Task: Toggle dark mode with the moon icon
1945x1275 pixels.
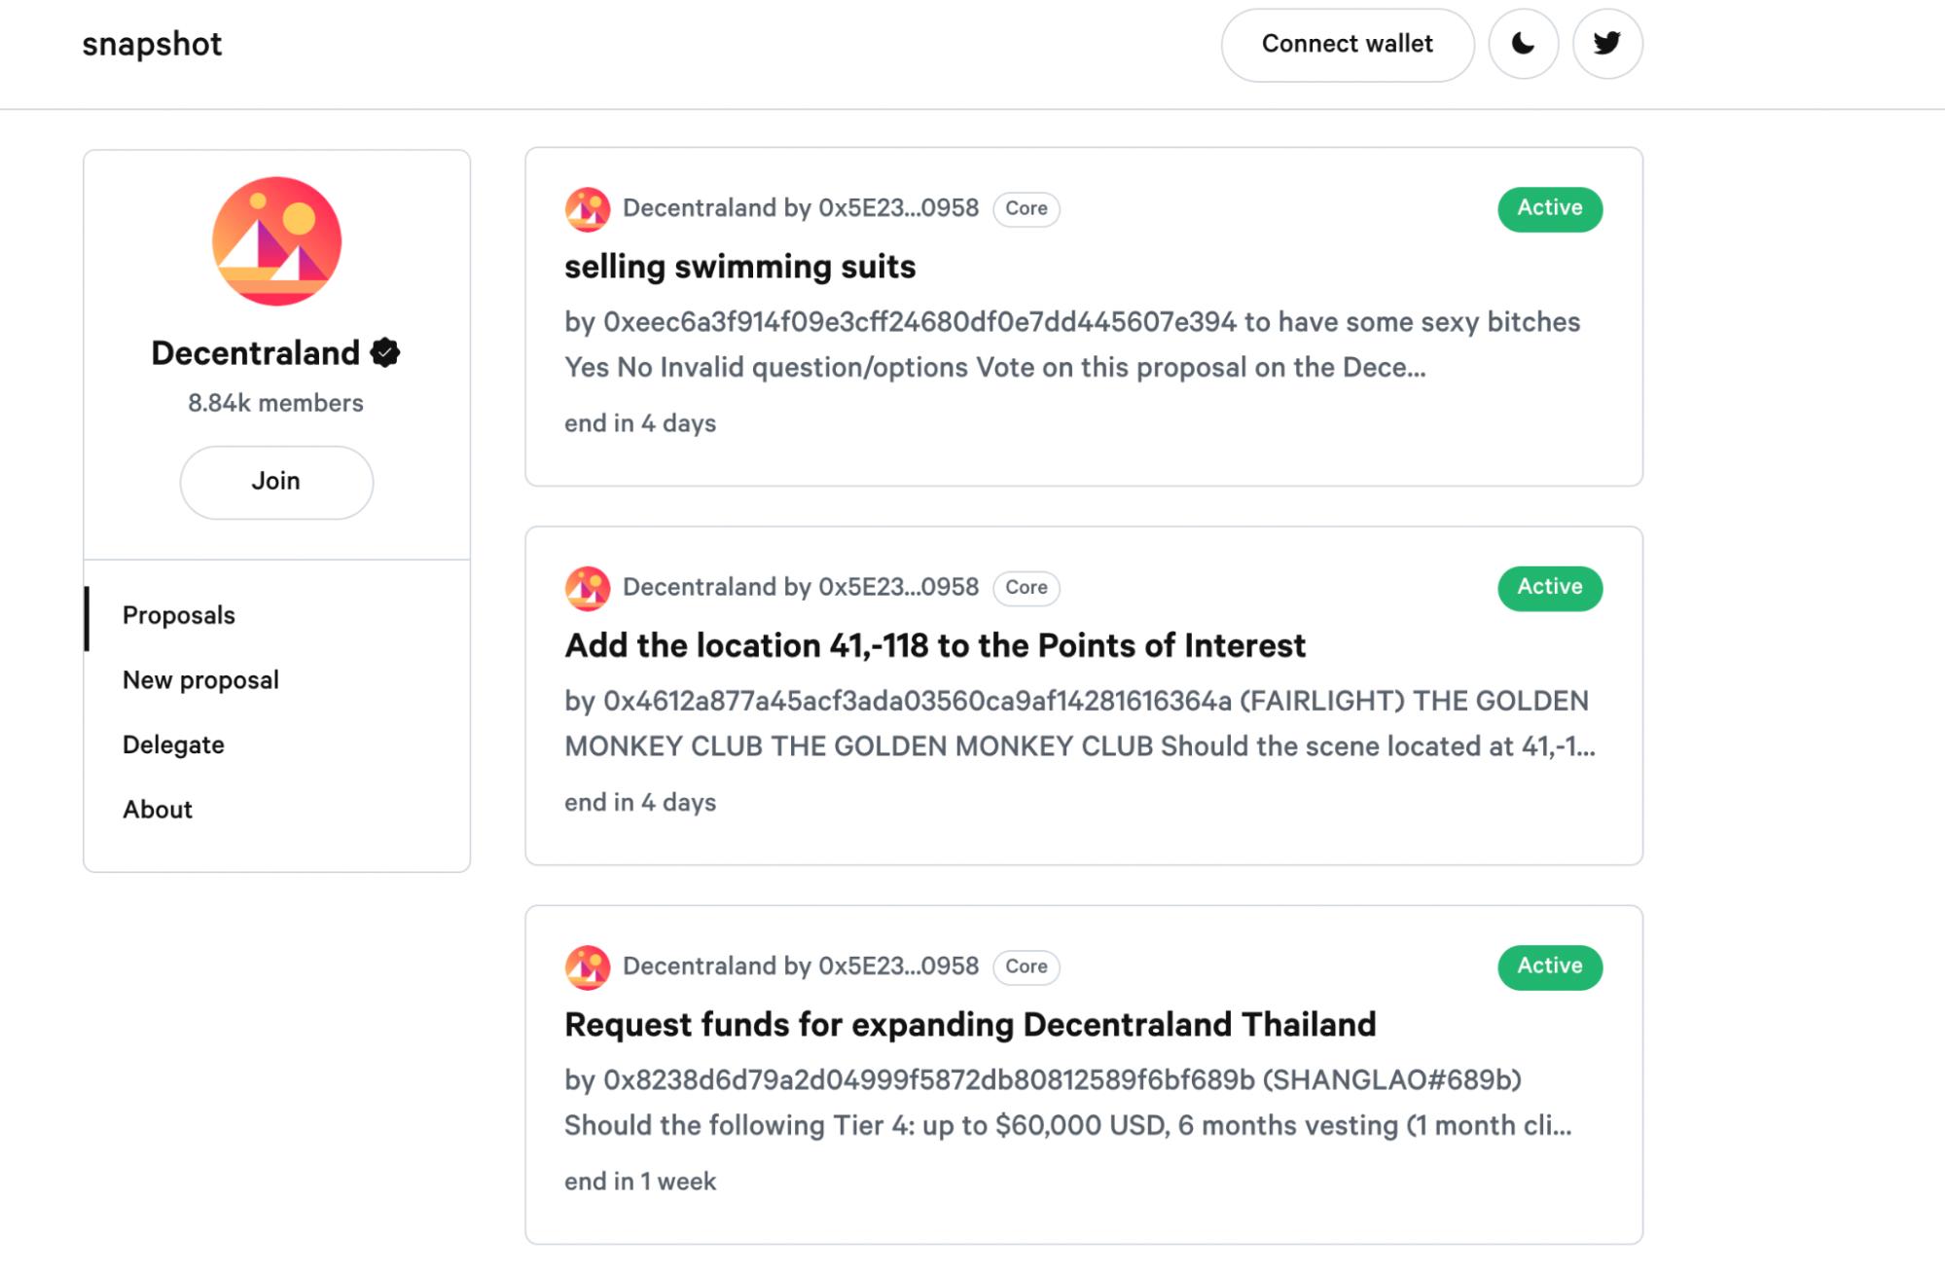Action: [x=1523, y=44]
